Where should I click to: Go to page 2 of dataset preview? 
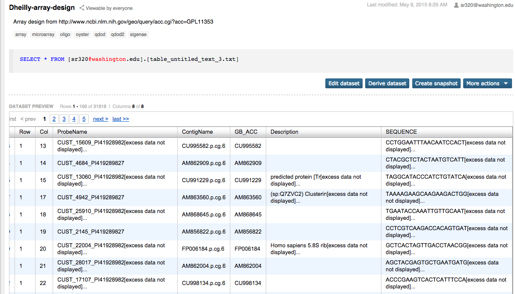pyautogui.click(x=54, y=119)
